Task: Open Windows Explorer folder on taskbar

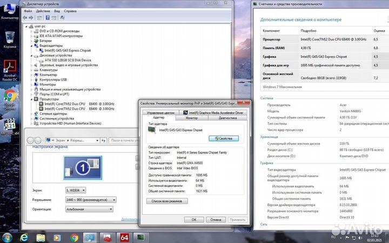Action: coord(41,238)
